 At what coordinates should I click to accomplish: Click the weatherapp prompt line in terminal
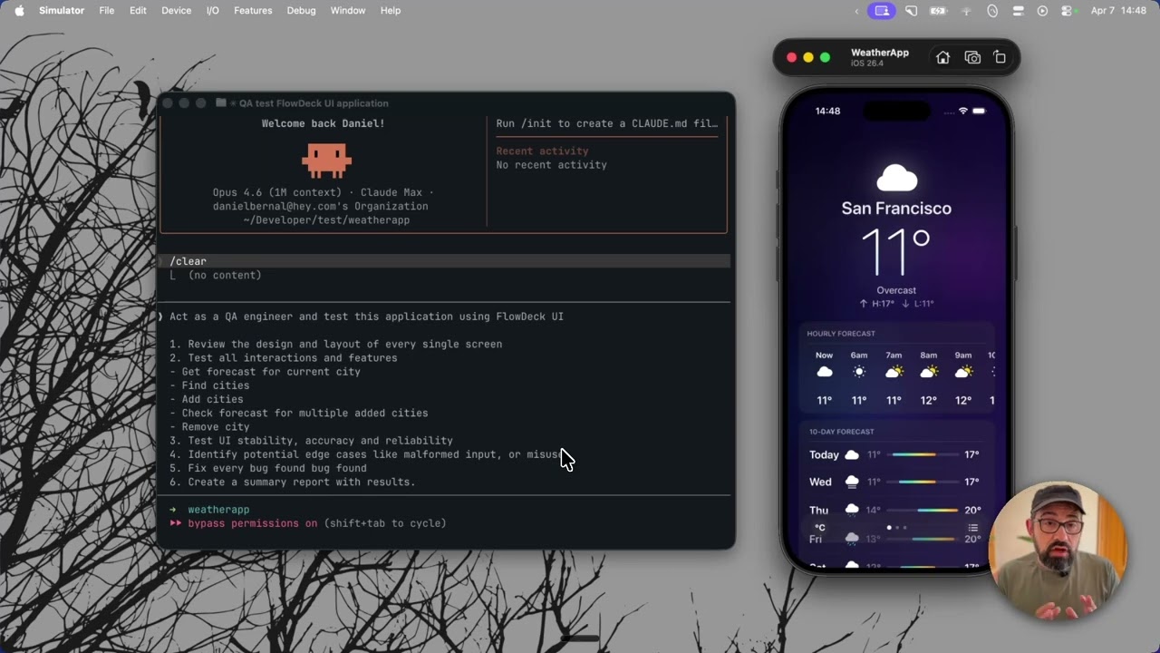coord(218,510)
